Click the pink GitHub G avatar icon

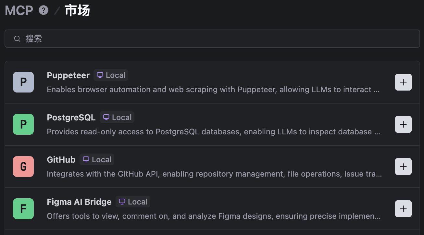click(x=23, y=167)
